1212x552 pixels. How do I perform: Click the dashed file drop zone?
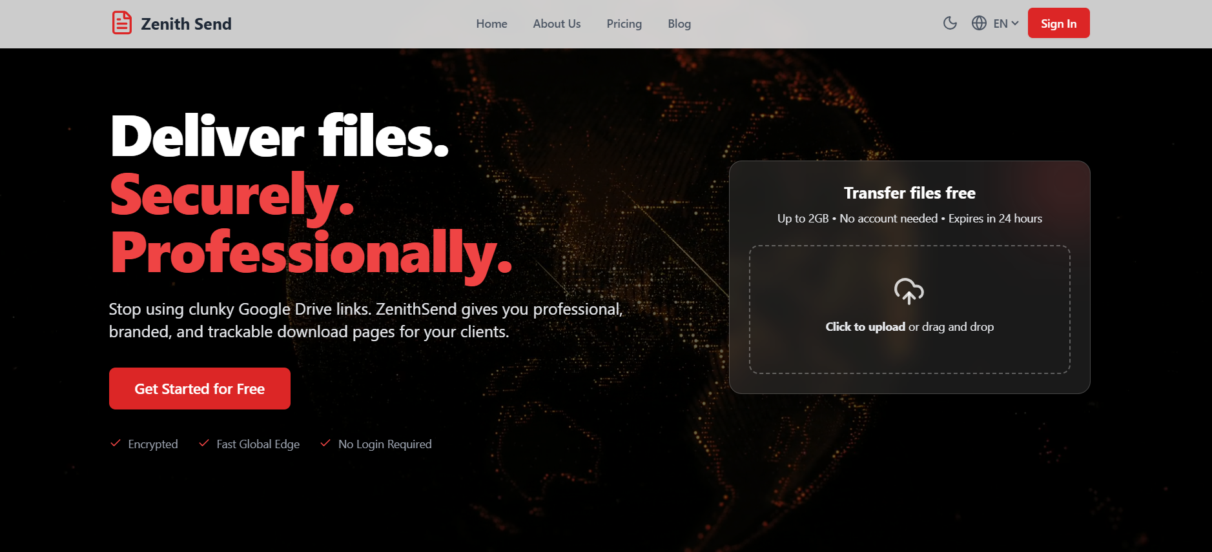(909, 310)
